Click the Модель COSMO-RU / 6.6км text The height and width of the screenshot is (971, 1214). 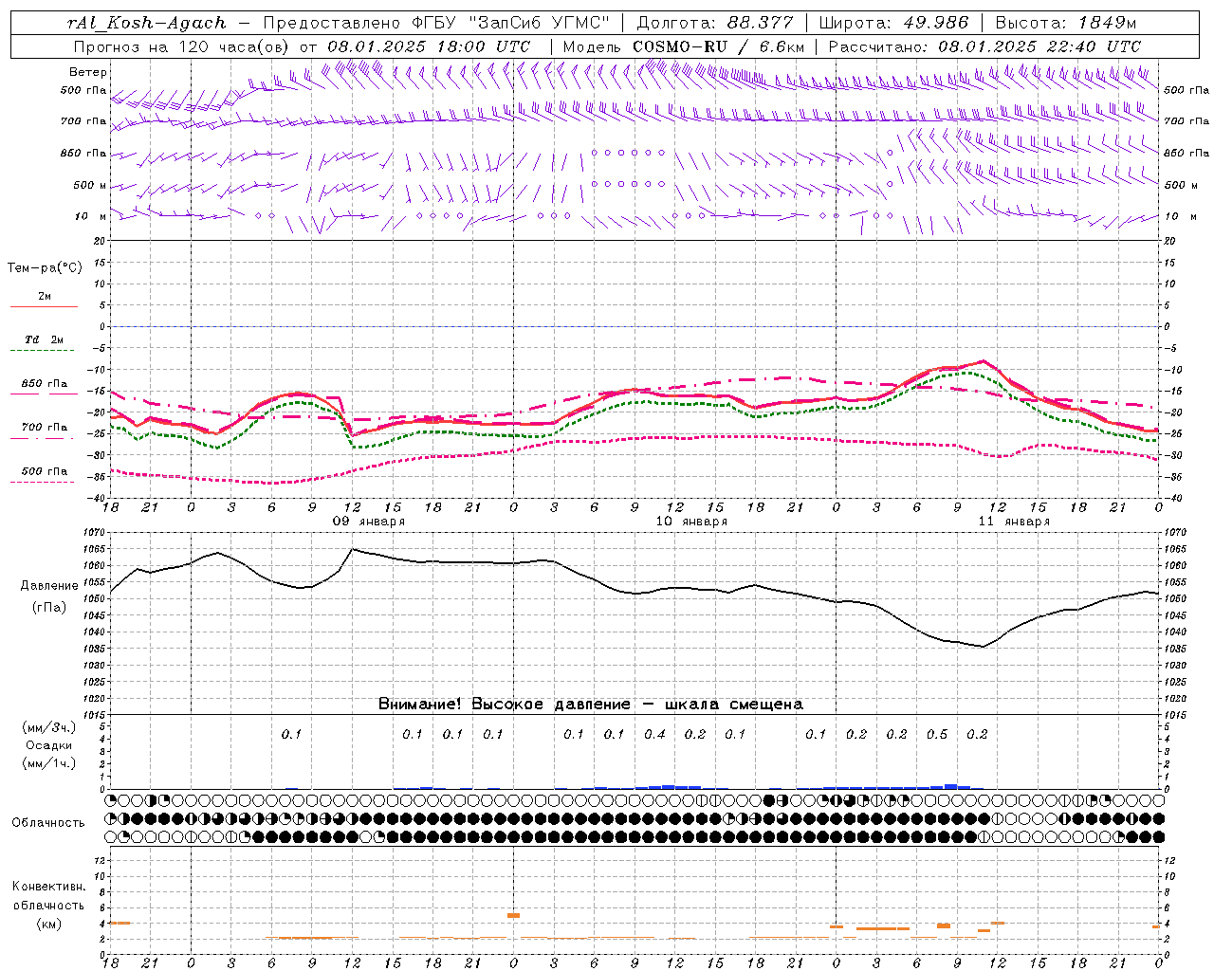[684, 46]
